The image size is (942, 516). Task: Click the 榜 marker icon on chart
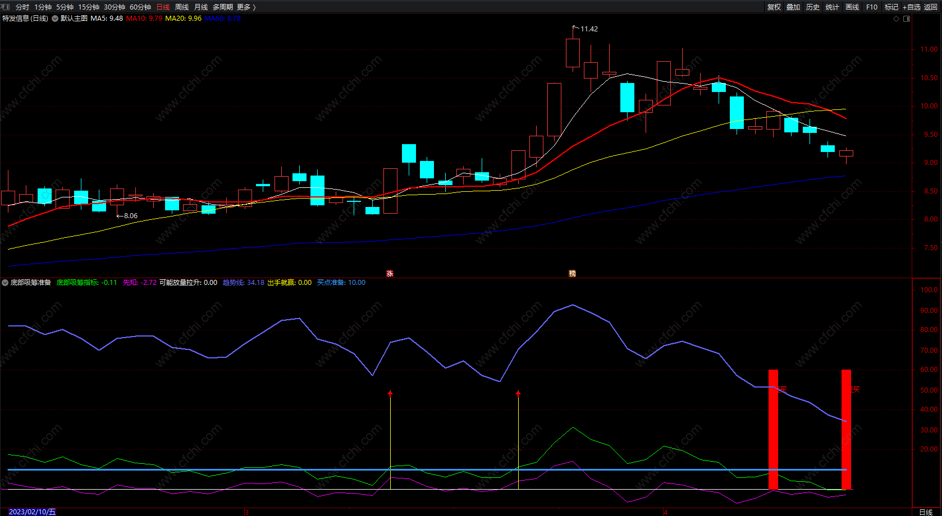pyautogui.click(x=572, y=274)
